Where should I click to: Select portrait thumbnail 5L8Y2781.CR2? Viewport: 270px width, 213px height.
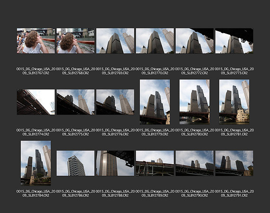coord(234,102)
